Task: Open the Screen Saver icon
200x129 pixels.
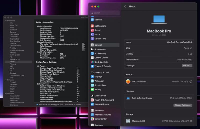Action: point(92,85)
